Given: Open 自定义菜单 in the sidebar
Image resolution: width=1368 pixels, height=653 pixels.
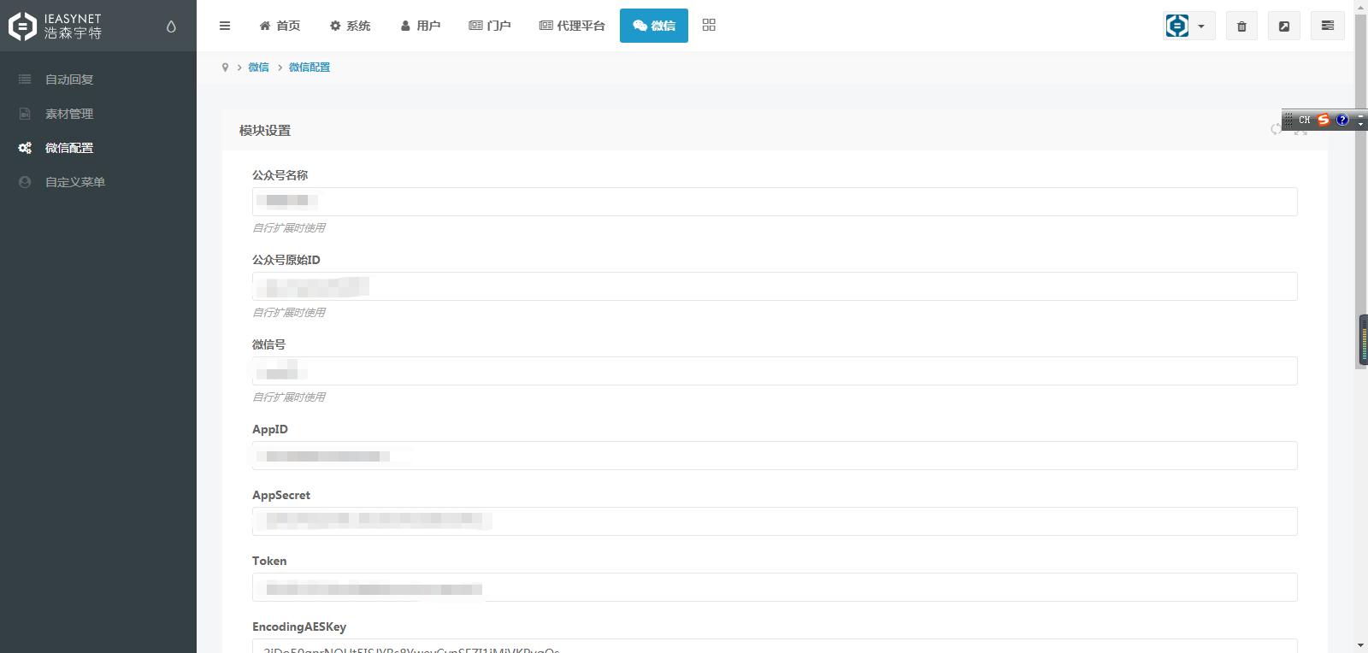Looking at the screenshot, I should tap(98, 182).
